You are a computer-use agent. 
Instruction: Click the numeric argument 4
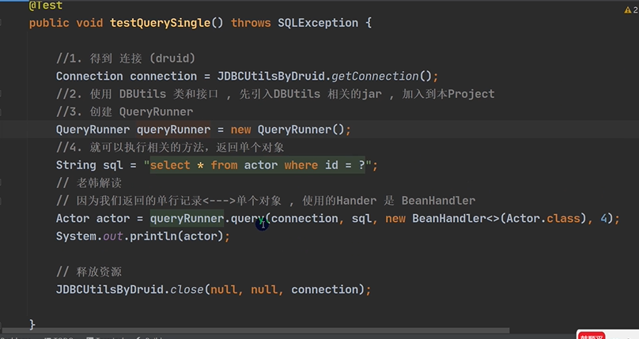[x=603, y=219]
